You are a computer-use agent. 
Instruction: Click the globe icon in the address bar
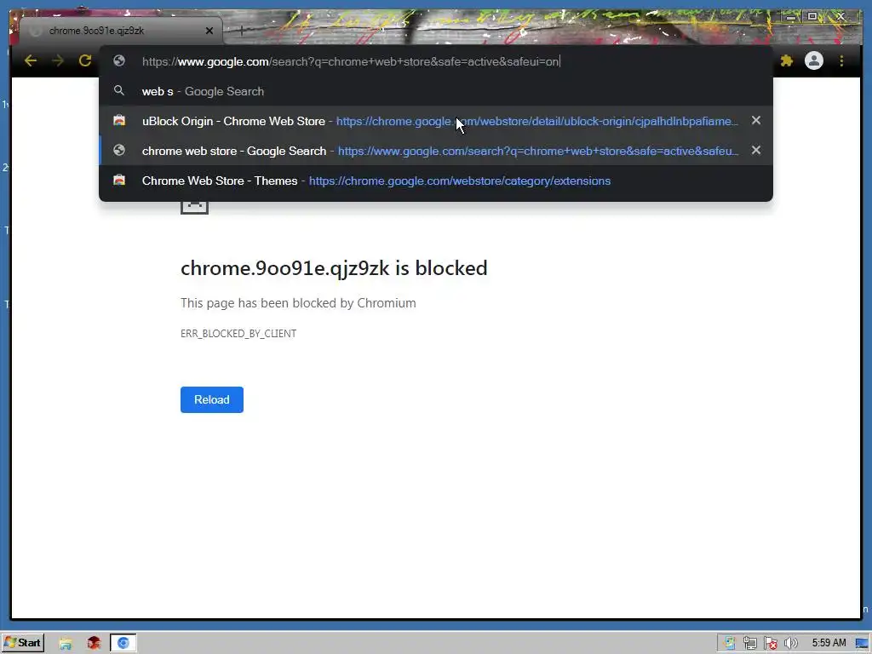coord(119,60)
